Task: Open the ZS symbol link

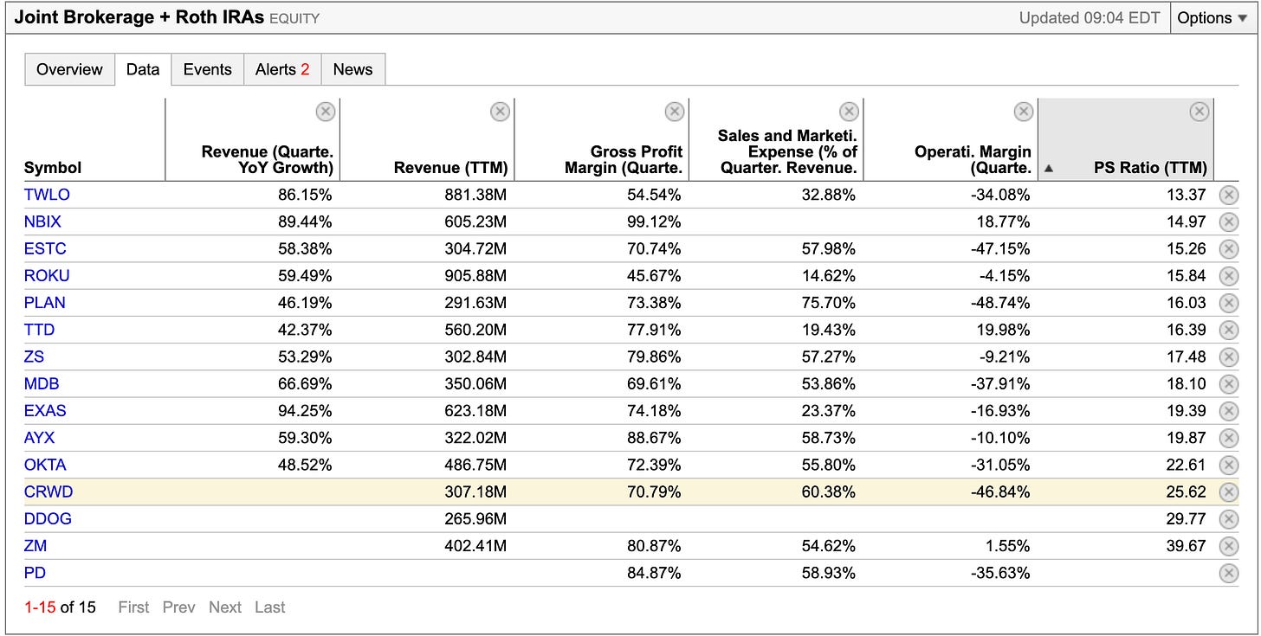Action: 34,357
